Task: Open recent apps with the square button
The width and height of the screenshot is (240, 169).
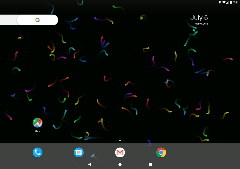Action: tap(150, 165)
